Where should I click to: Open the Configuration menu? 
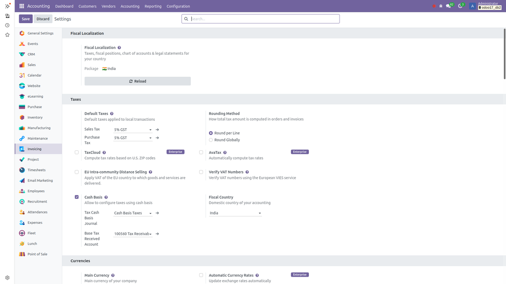click(x=178, y=6)
